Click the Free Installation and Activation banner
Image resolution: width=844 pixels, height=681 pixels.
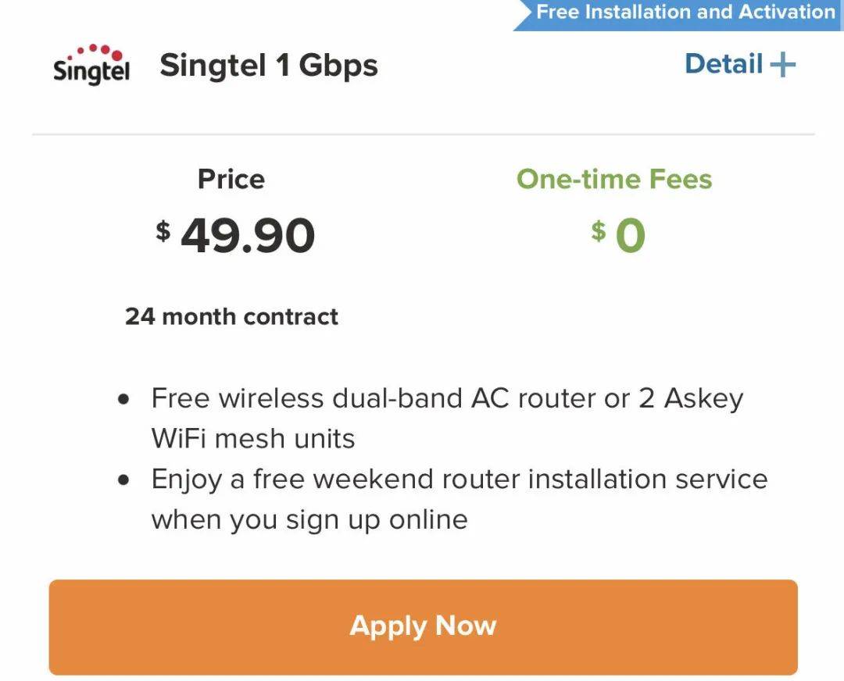[685, 12]
